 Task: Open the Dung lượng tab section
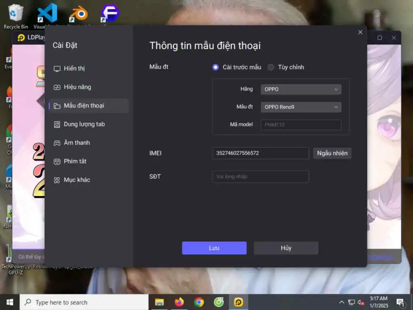[x=89, y=124]
